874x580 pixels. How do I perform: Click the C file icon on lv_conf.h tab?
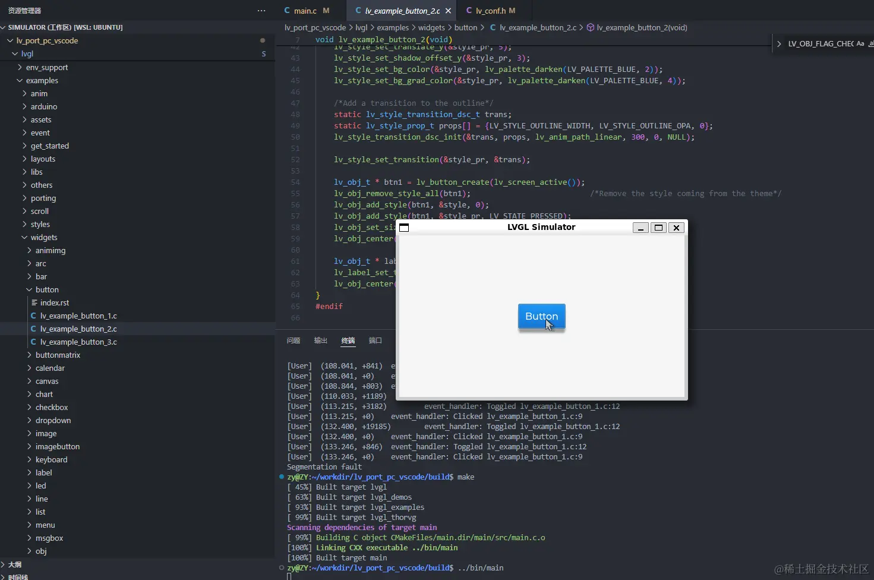coord(469,11)
